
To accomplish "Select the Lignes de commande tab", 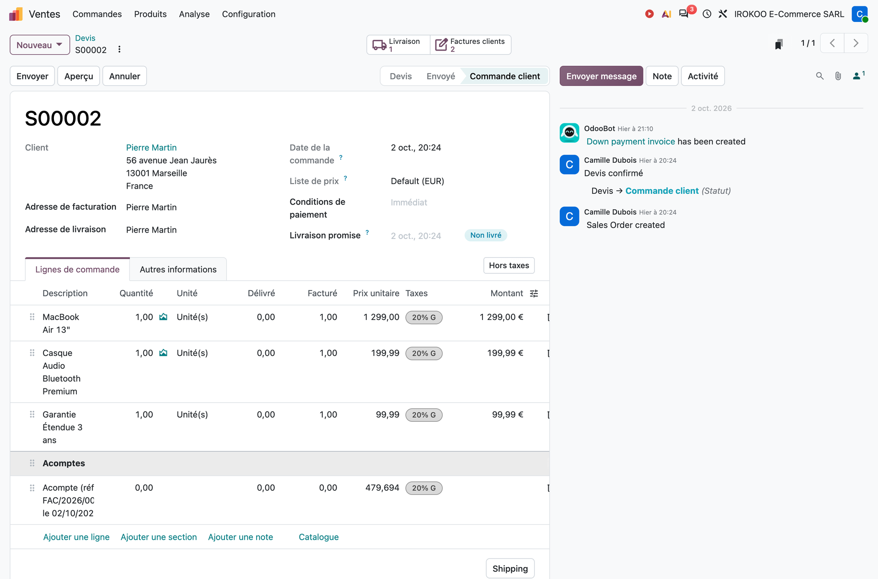I will (x=77, y=270).
